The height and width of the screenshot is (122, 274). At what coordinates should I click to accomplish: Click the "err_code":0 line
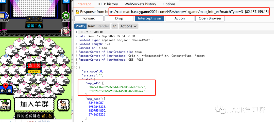point(93,71)
